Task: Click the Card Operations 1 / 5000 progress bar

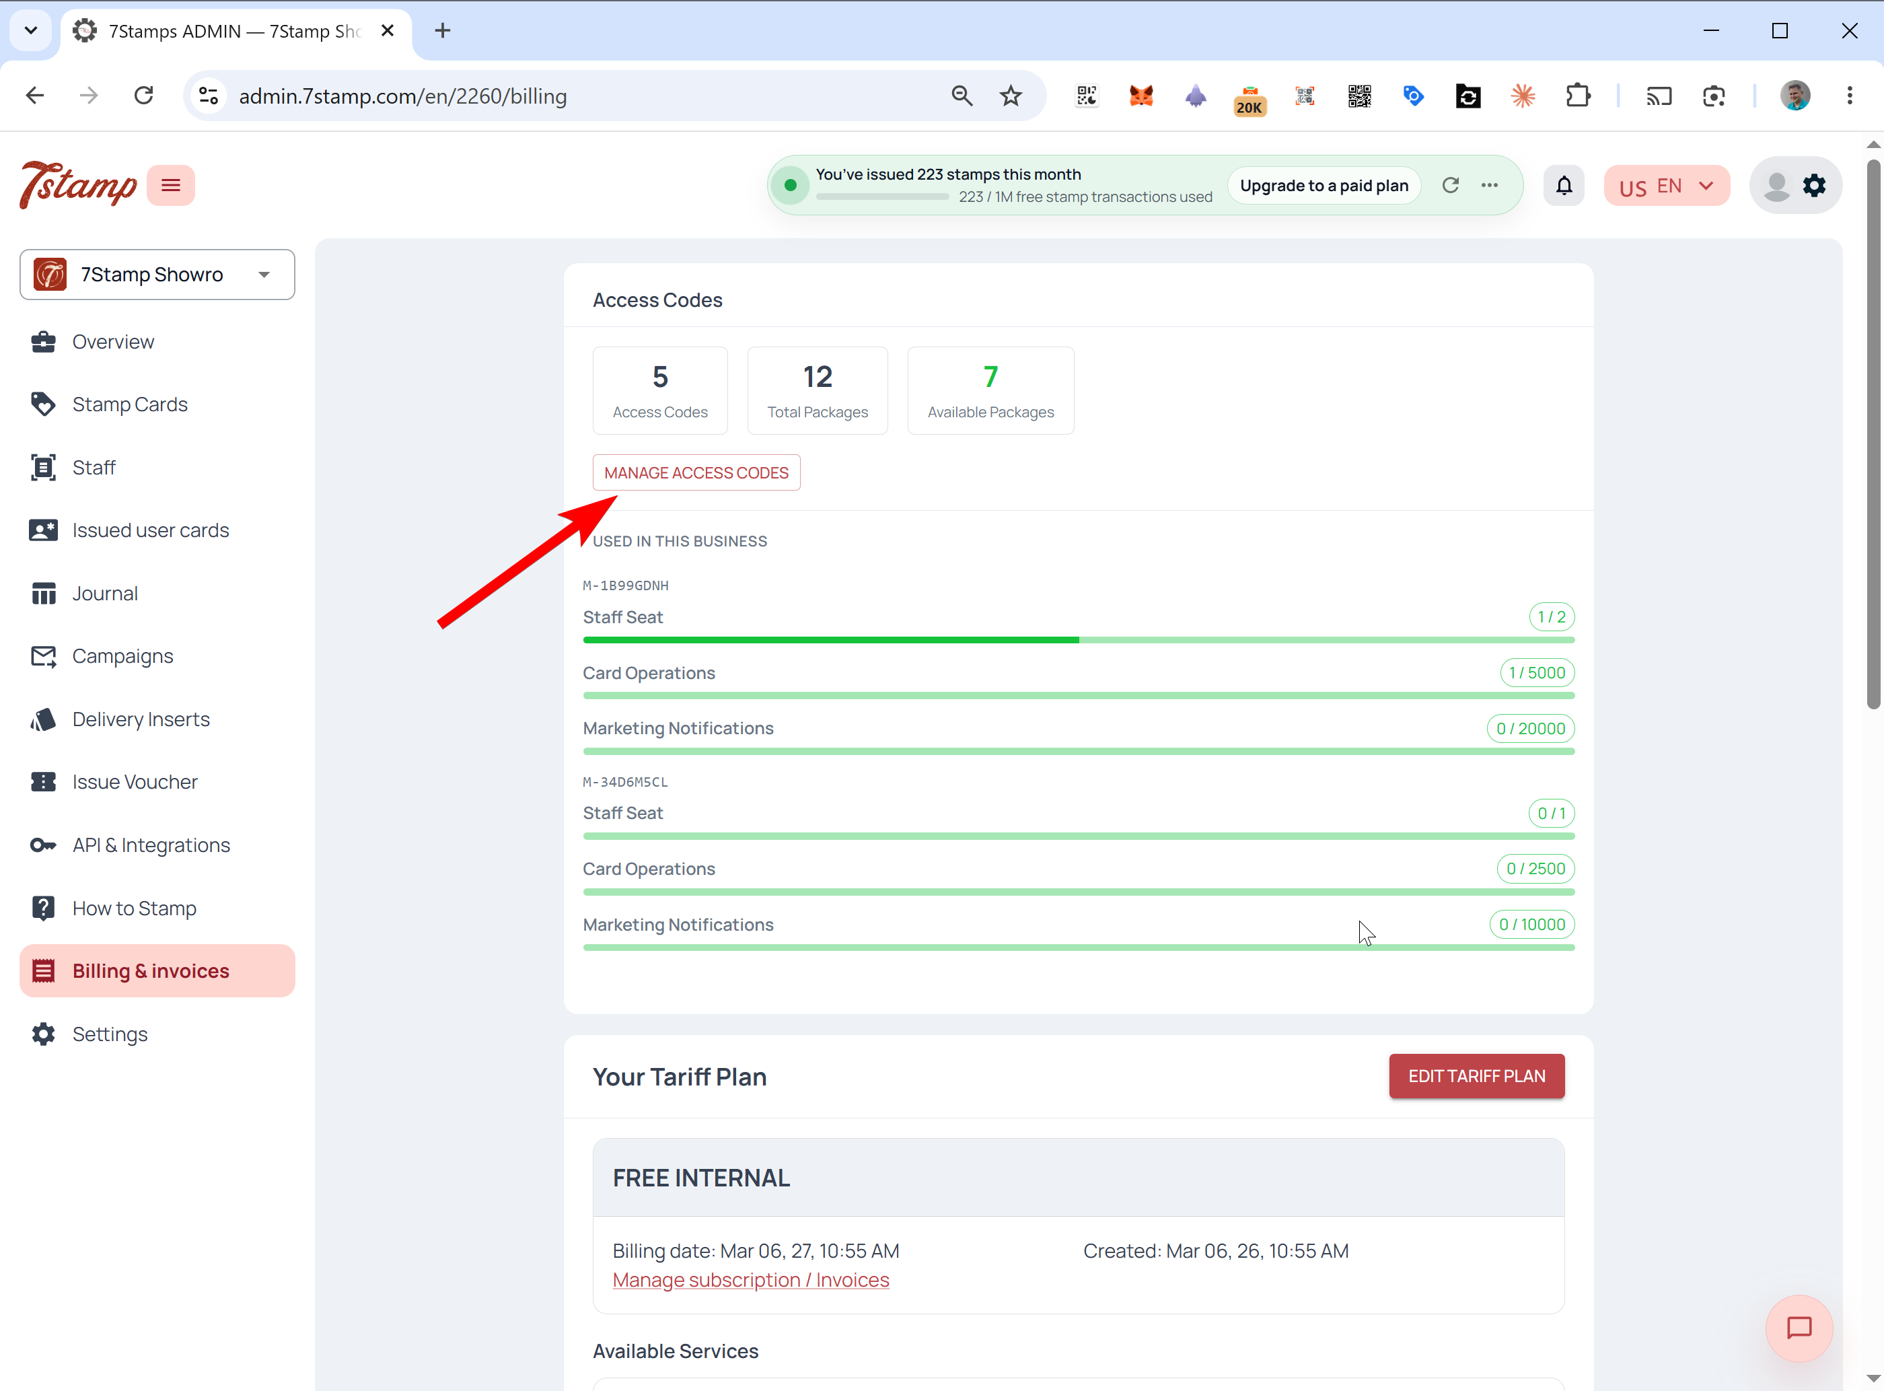Action: (x=1079, y=696)
